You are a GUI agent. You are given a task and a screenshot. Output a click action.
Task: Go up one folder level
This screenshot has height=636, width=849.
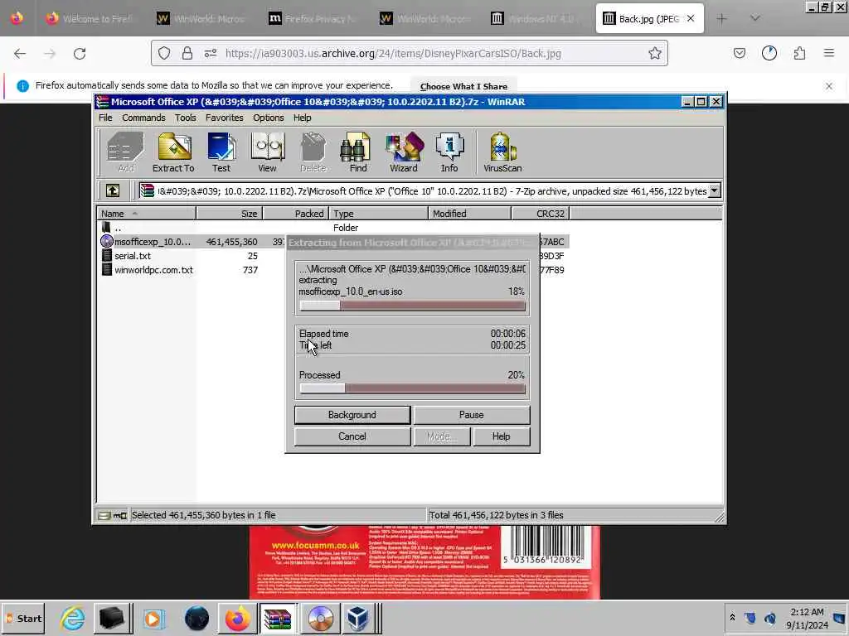(113, 190)
